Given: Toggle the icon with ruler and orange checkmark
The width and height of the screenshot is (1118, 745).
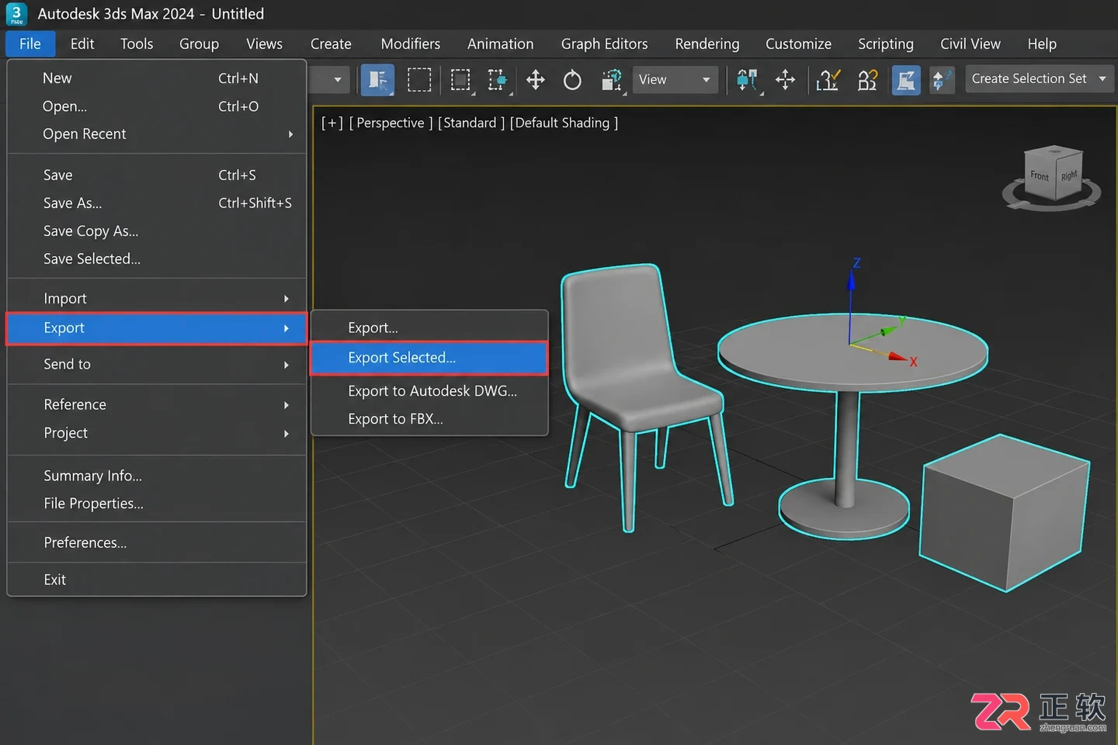Looking at the screenshot, I should tap(828, 80).
